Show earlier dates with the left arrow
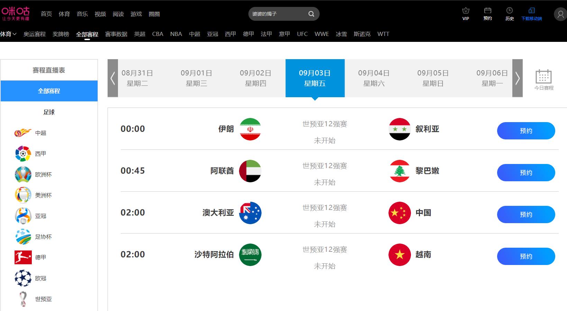This screenshot has width=567, height=311. coord(113,78)
